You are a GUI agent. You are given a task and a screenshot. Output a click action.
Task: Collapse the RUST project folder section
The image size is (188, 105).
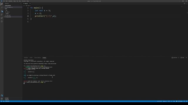(6, 9)
